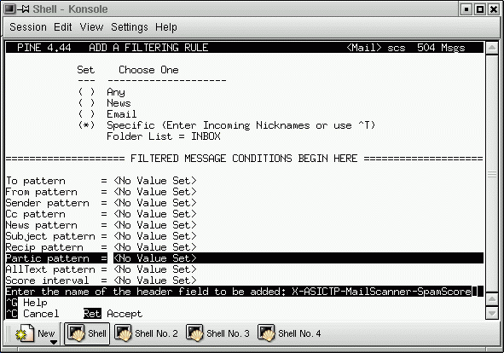Open the View menu
Screen dimensions: 504x353
[x=91, y=27]
